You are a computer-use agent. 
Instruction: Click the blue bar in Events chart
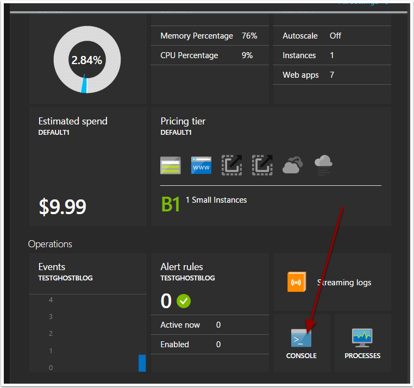tap(142, 363)
